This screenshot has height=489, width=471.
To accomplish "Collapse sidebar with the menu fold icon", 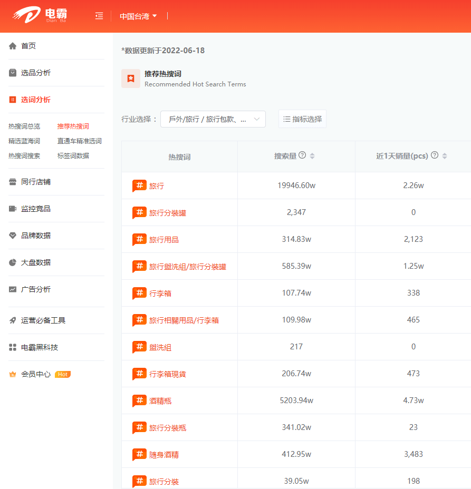I will pos(99,16).
